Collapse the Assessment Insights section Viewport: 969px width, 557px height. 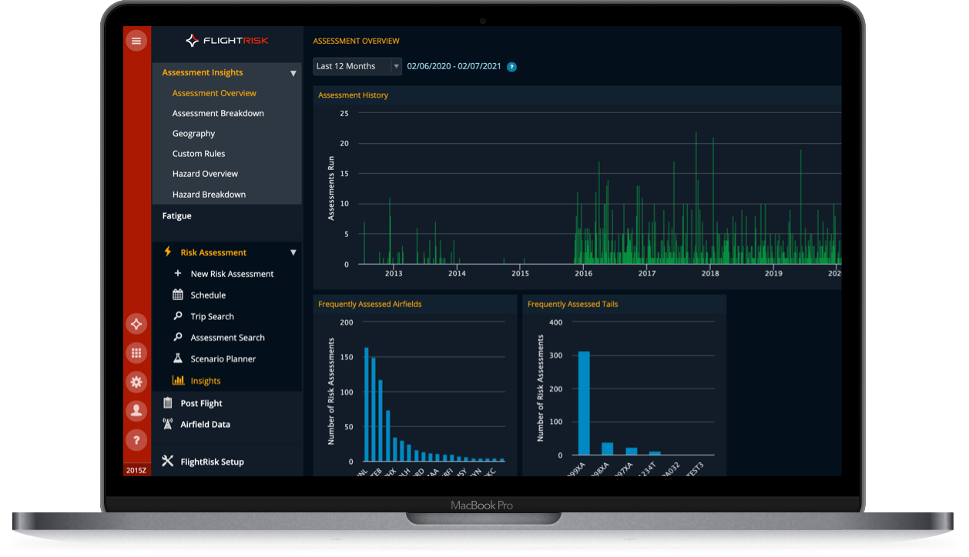[x=293, y=73]
